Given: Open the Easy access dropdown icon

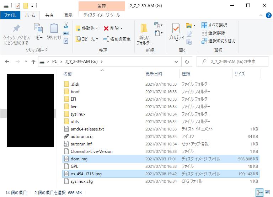Looking at the screenshot, I should pyautogui.click(x=158, y=33).
